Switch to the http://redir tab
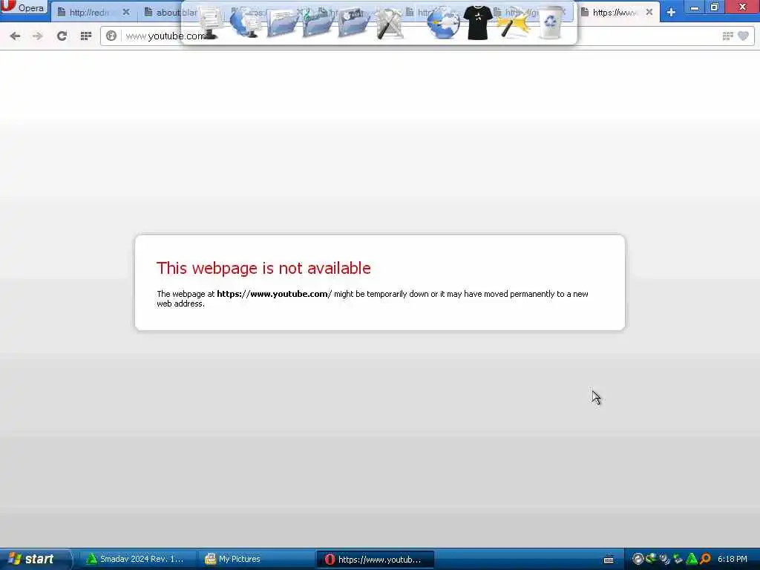 (x=94, y=12)
